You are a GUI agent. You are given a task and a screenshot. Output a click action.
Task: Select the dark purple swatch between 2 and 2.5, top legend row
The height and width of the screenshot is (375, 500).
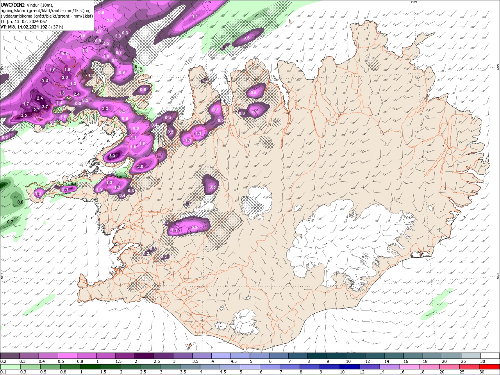[x=144, y=356]
